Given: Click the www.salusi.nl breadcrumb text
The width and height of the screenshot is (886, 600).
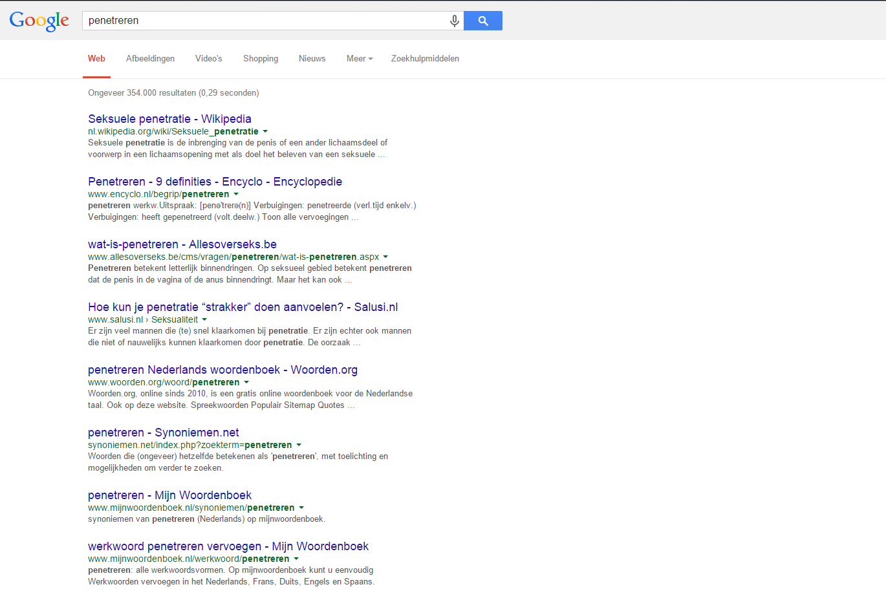Looking at the screenshot, I should coord(143,319).
